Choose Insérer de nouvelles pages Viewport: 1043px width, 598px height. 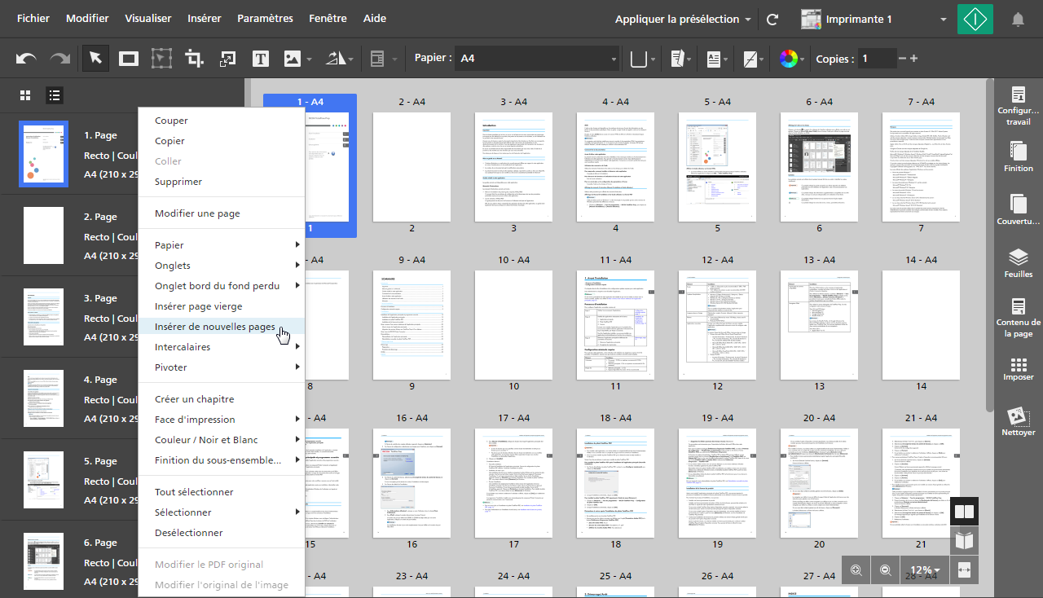click(x=222, y=327)
